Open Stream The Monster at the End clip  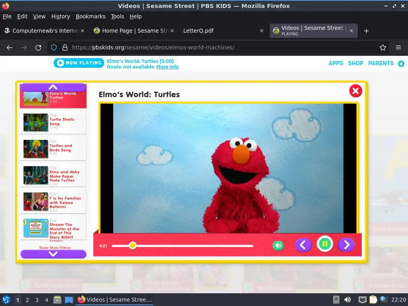[x=53, y=228]
